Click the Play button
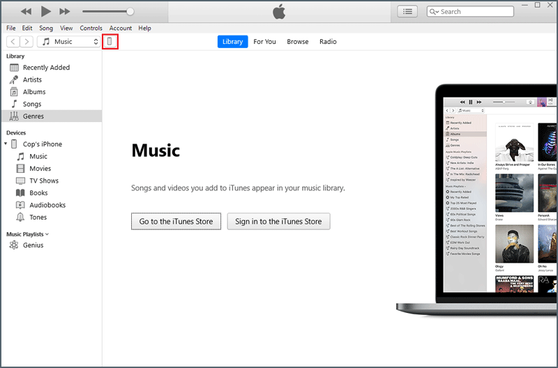The image size is (558, 368). tap(45, 11)
